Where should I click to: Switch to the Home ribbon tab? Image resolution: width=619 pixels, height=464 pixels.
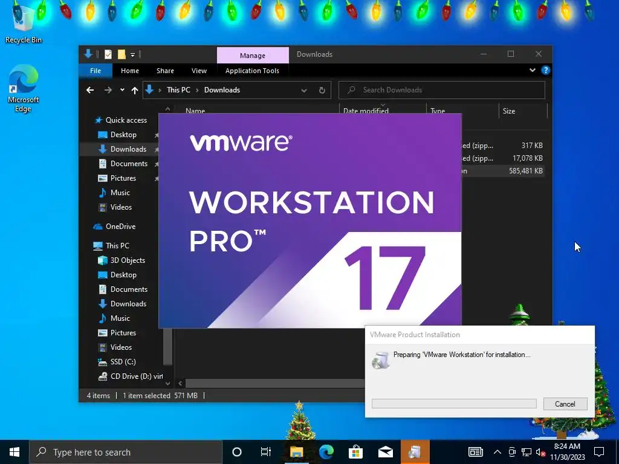(130, 71)
